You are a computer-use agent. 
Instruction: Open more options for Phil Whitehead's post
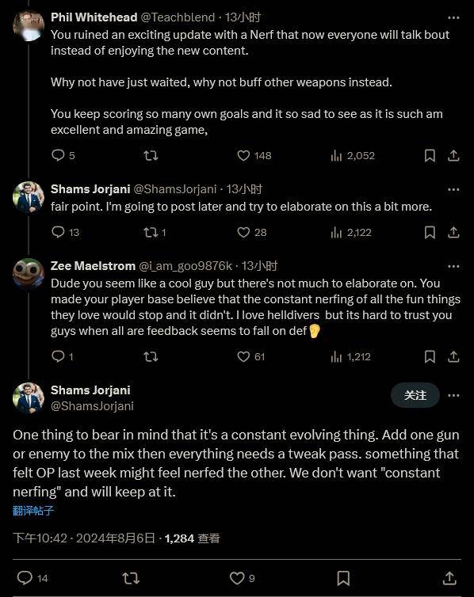[x=453, y=17]
